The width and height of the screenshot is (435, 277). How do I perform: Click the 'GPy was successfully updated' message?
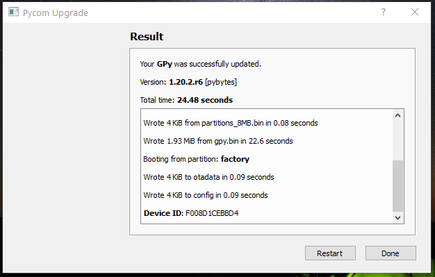point(200,64)
